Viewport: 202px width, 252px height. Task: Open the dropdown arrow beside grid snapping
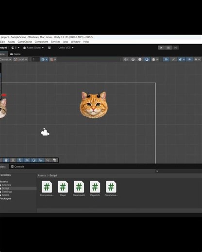[47, 60]
